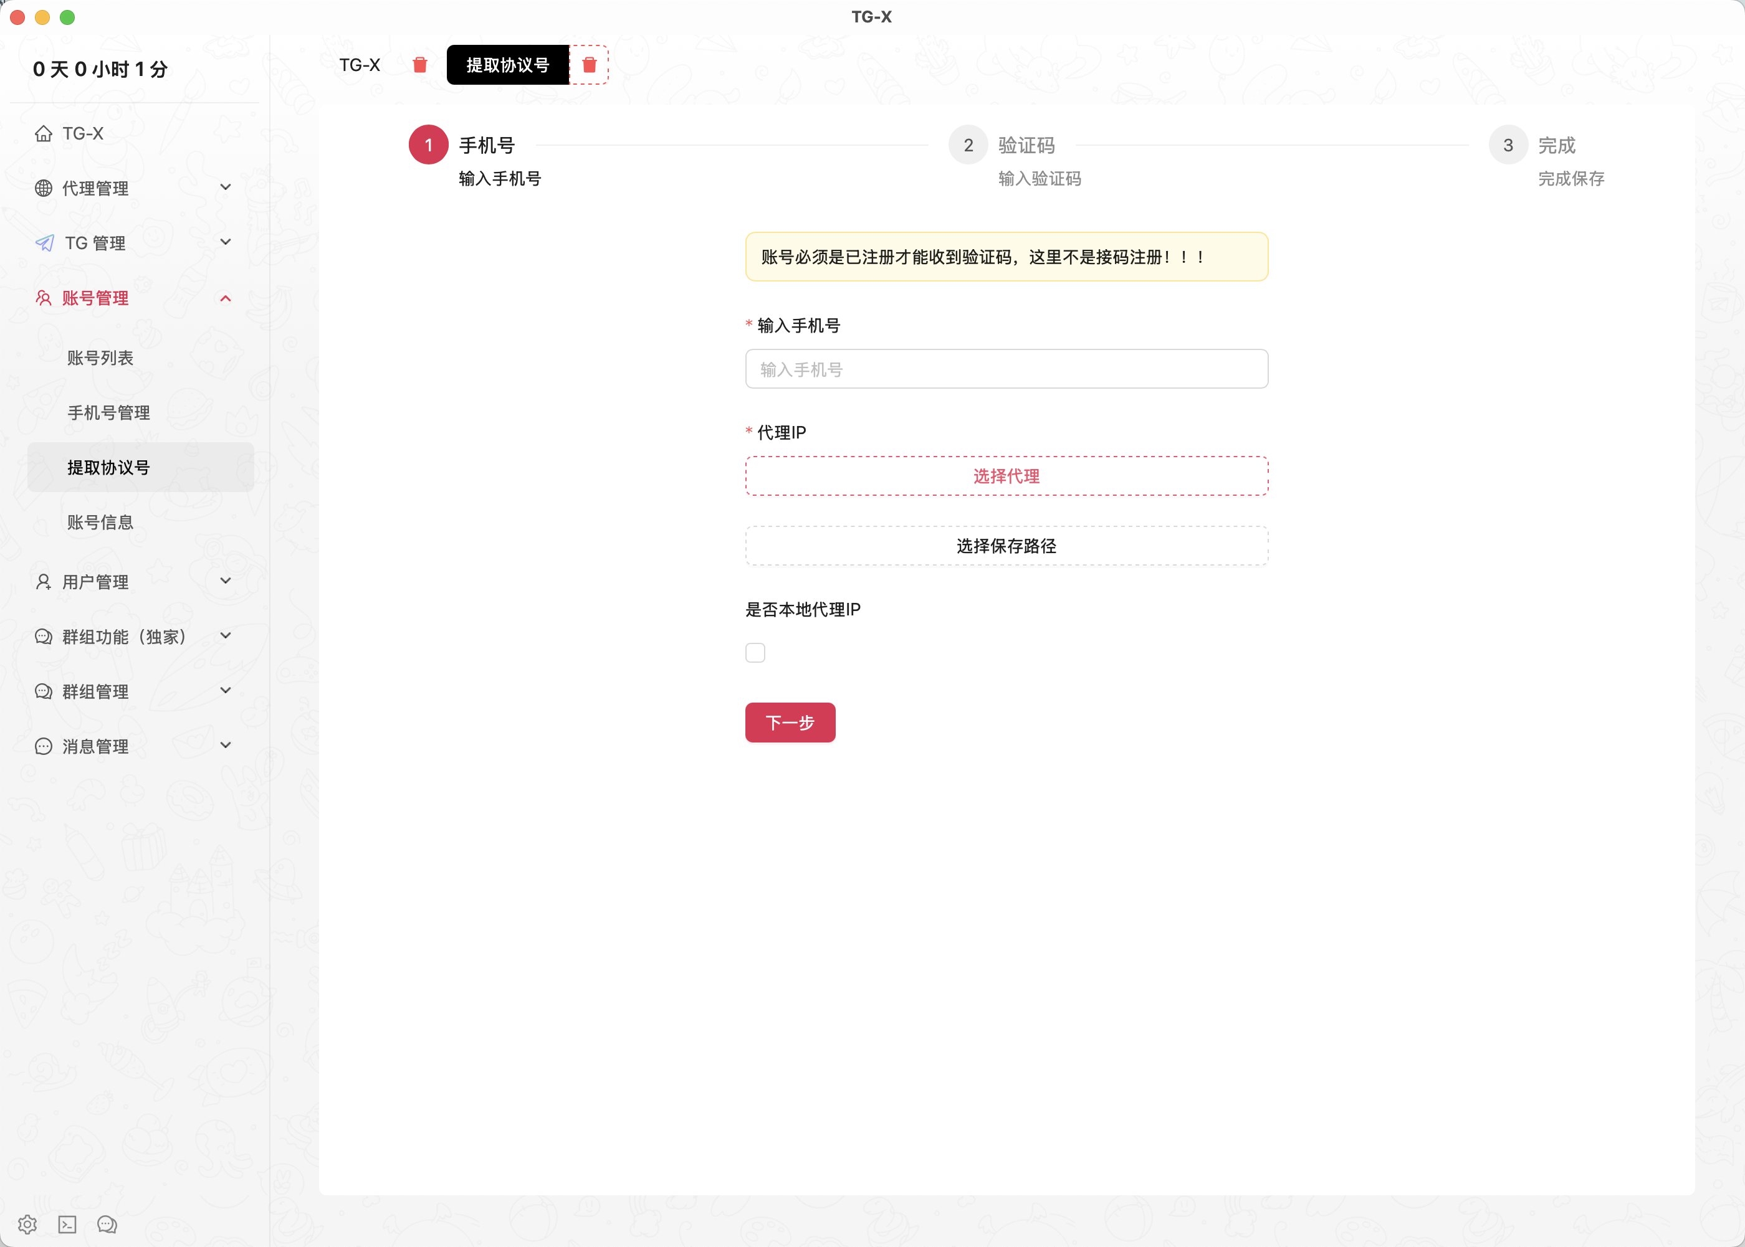Delete the TG-X tab with trash icon

coord(420,65)
